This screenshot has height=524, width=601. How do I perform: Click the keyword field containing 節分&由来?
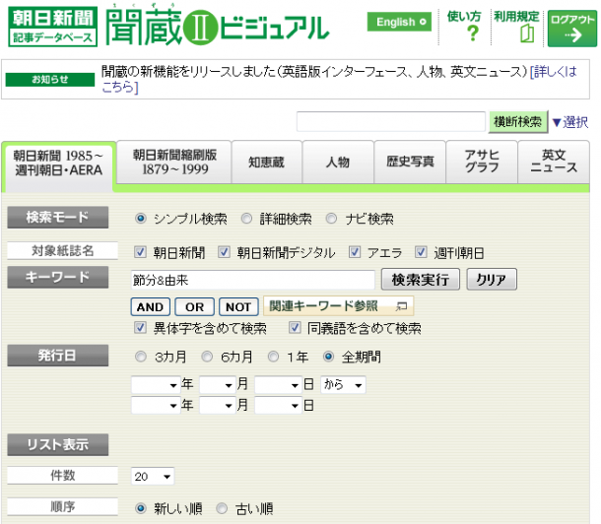tap(253, 280)
